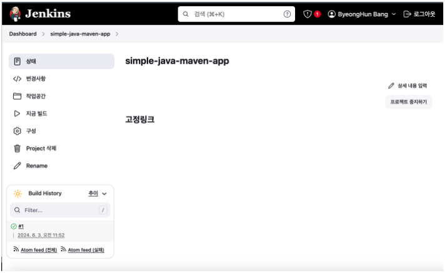This screenshot has width=447, height=273.
Task: Expand chevron after Dashboard breadcrumb
Action: tap(43, 34)
